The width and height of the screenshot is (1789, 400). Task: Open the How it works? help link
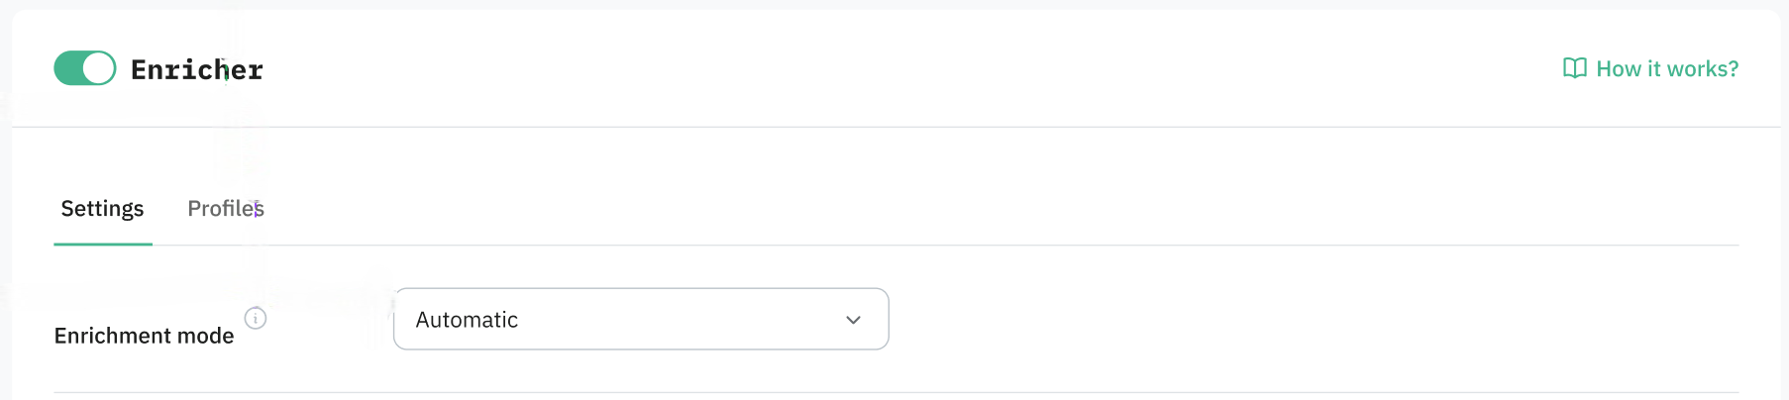click(x=1650, y=68)
